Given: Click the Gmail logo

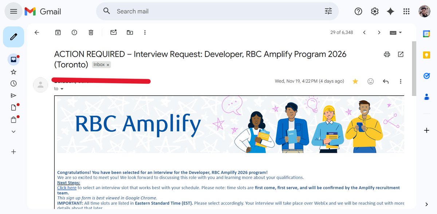Looking at the screenshot, I should (43, 11).
